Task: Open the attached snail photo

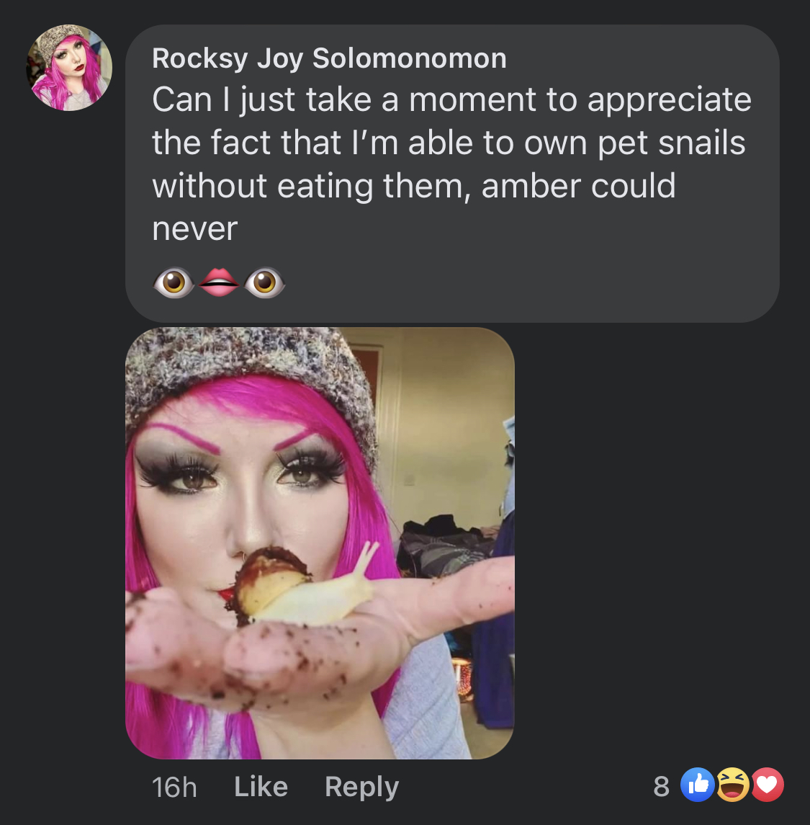Action: [320, 543]
